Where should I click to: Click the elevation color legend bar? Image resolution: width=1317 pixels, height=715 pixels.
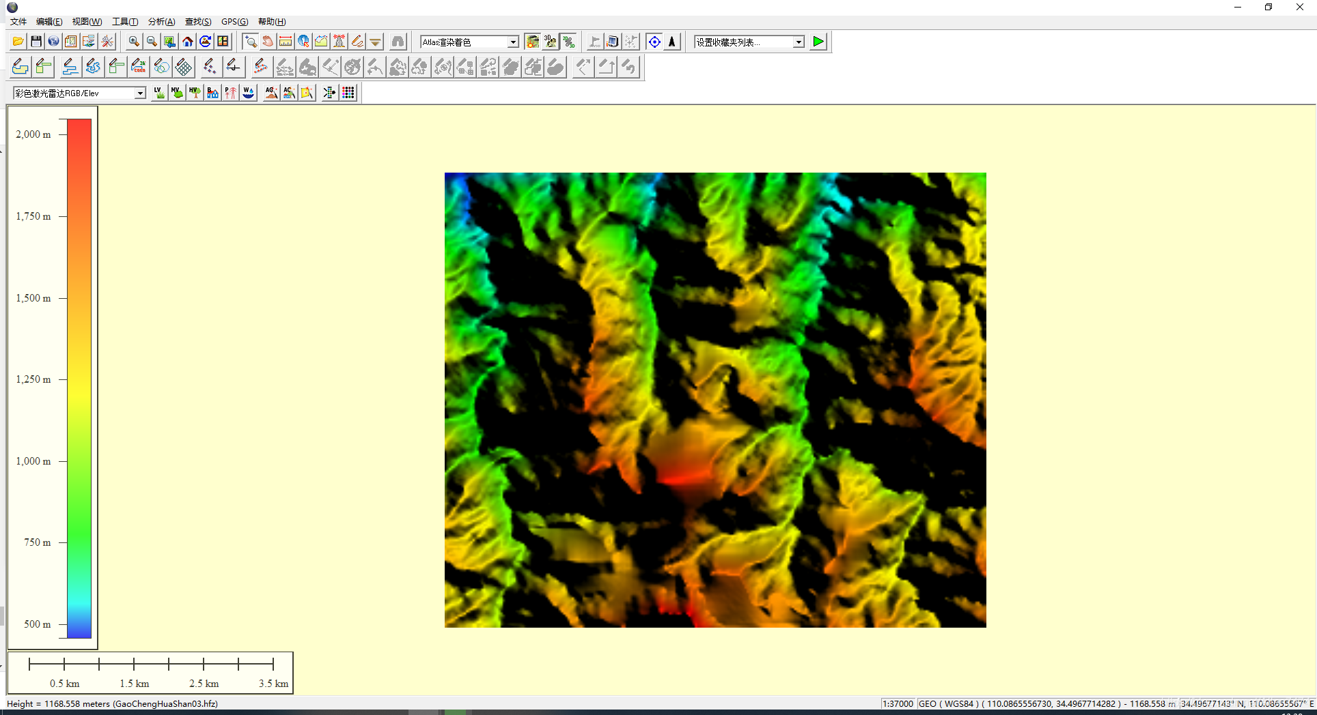click(79, 379)
